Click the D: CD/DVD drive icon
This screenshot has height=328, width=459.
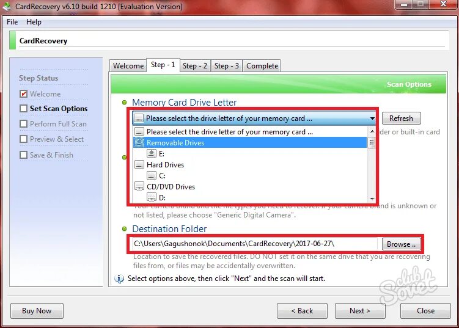(x=152, y=198)
